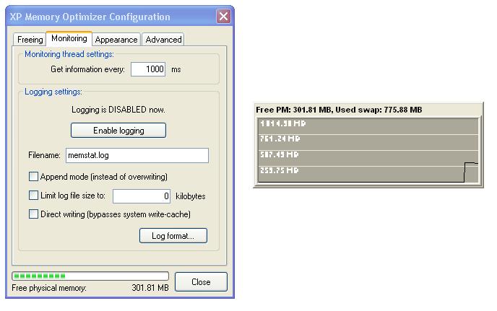Close the XP Memory Optimizer Configuration window
The width and height of the screenshot is (497, 311).
tap(223, 16)
